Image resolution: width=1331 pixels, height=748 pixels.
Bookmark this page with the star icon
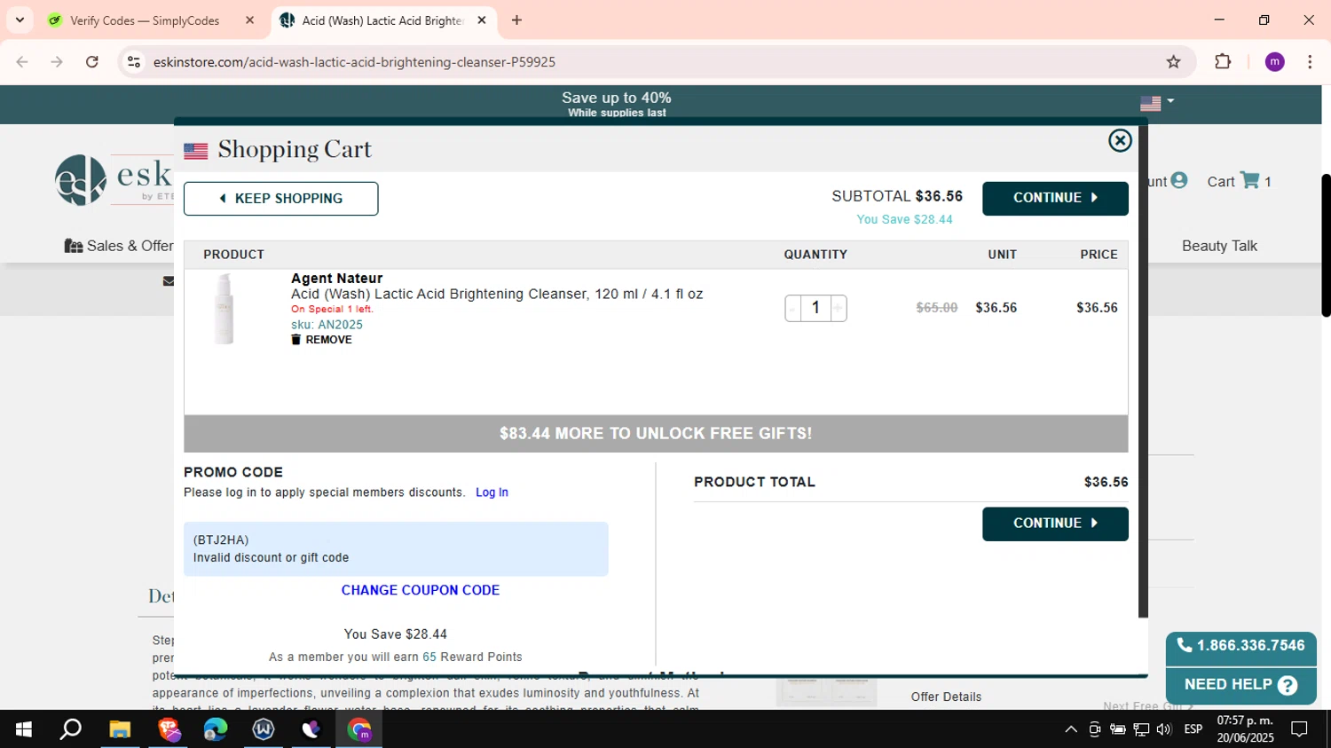(1173, 62)
